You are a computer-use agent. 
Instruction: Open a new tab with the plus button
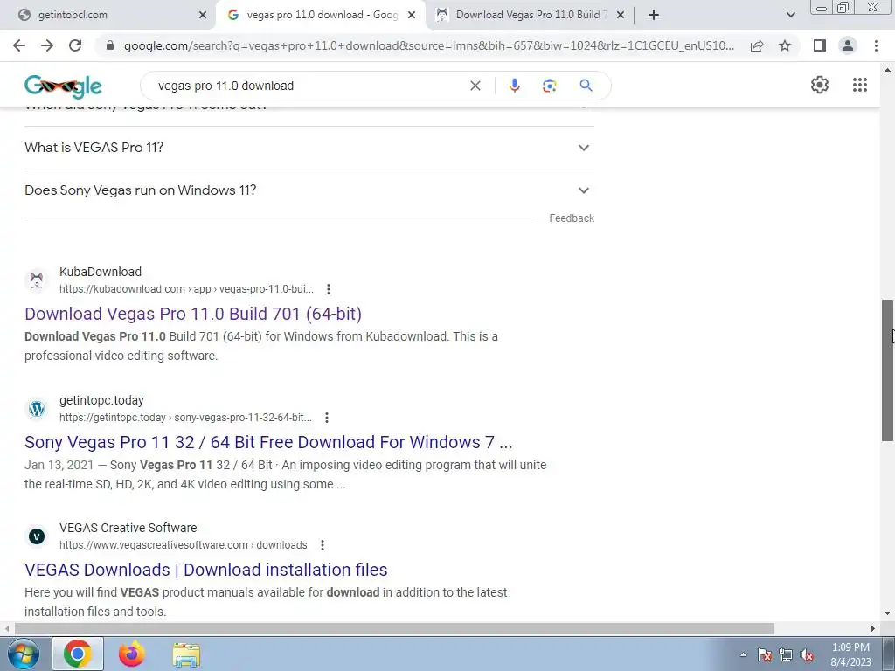click(654, 15)
